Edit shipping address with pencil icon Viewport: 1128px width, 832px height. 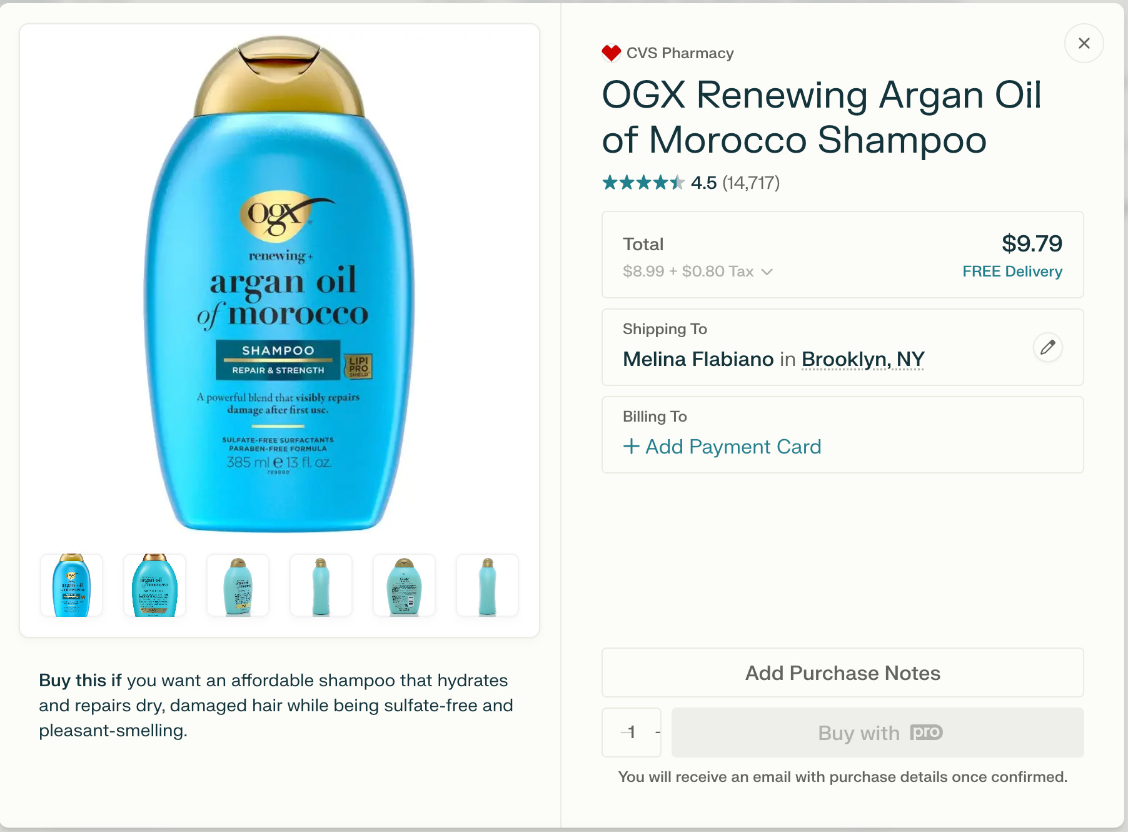pos(1048,347)
